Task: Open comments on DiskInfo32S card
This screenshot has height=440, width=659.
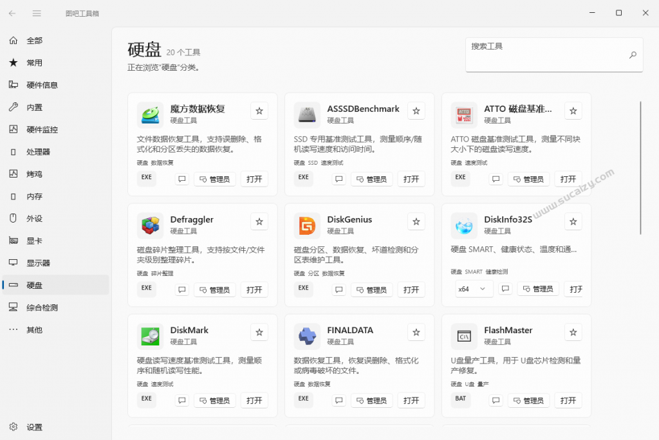Action: 505,289
